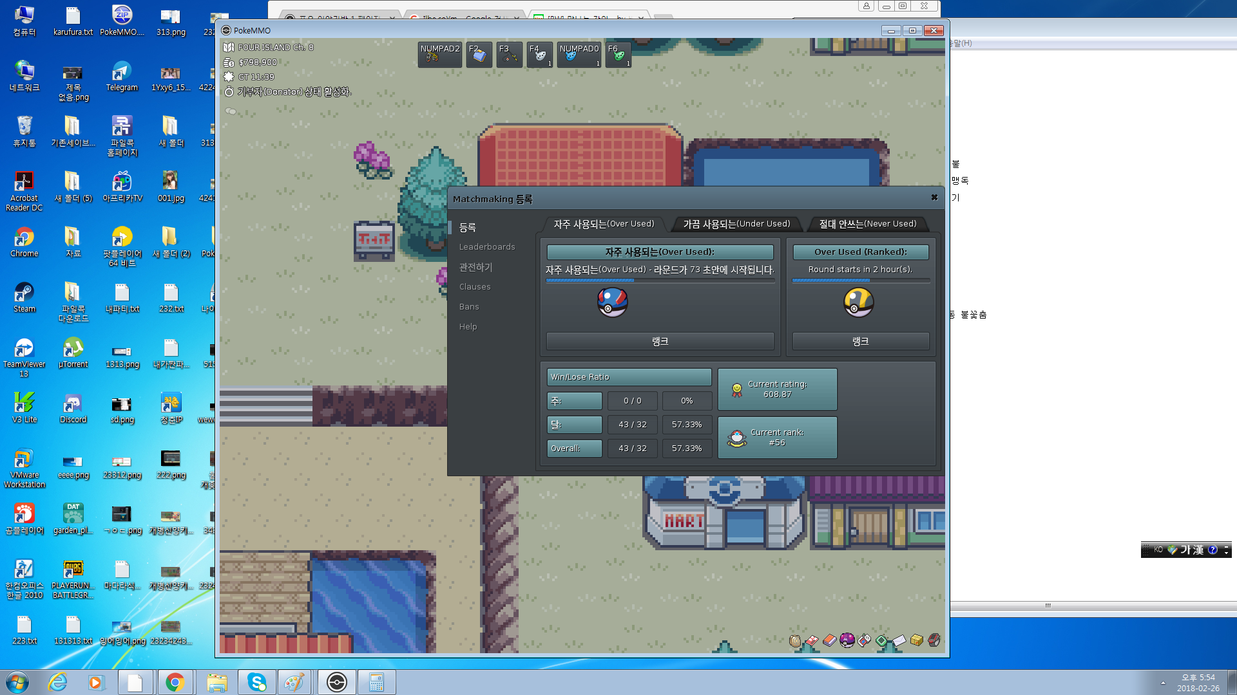The height and width of the screenshot is (695, 1237).
Task: Use the F6 green ocarina item
Action: point(618,55)
